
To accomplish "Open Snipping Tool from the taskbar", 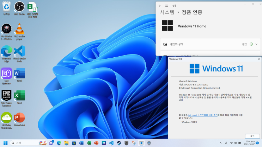I will coord(134,143).
